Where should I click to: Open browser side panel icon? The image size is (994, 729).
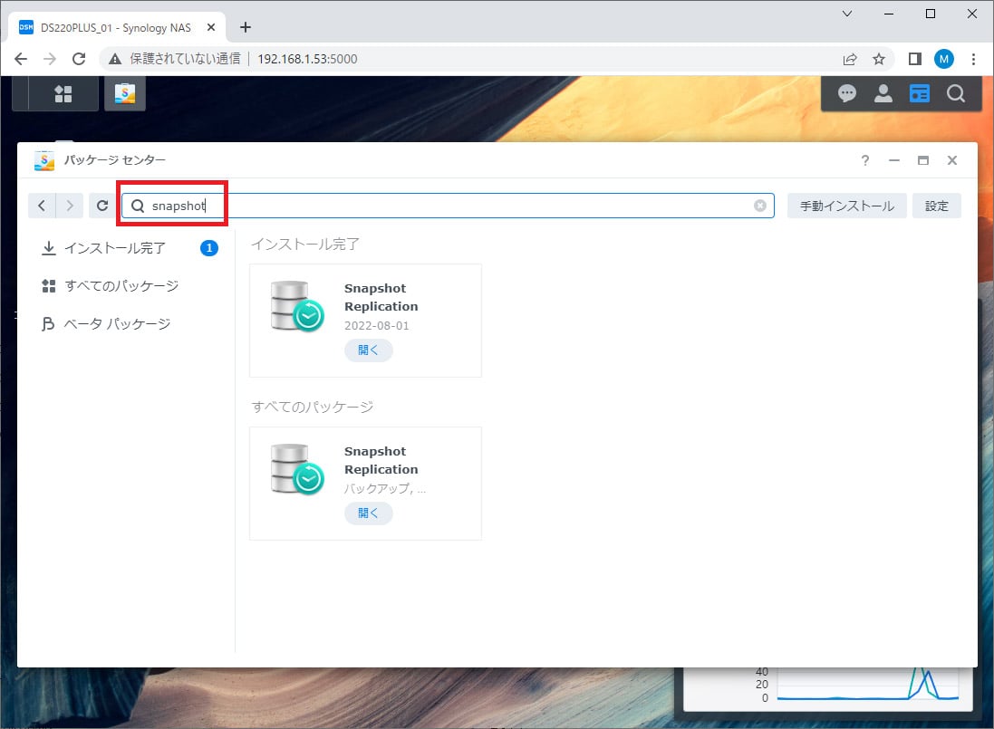(915, 59)
